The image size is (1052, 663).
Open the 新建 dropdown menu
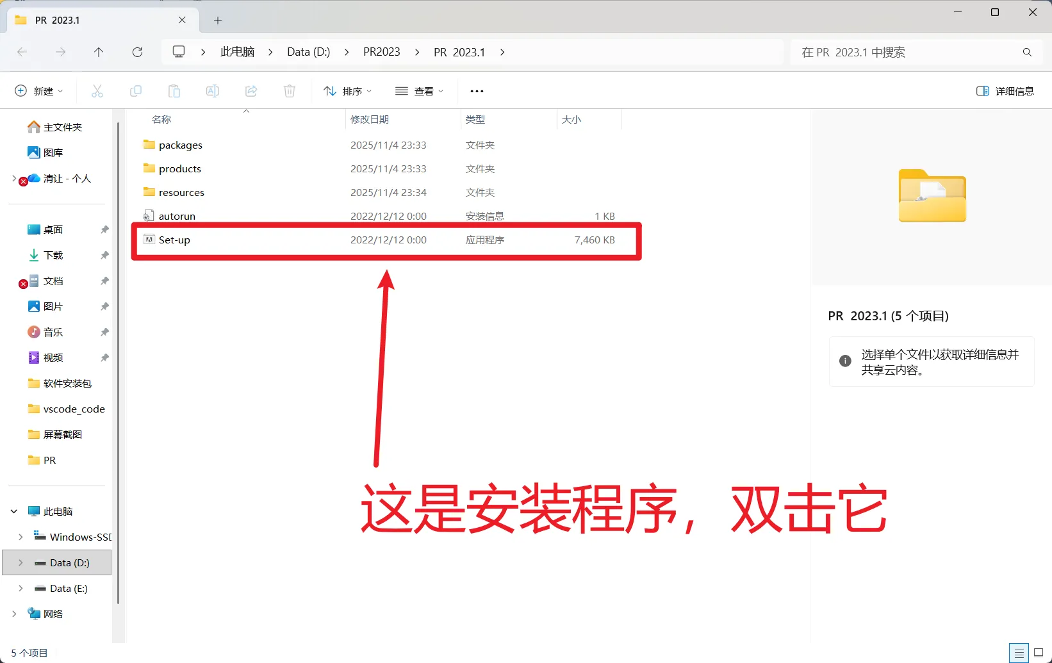click(39, 91)
